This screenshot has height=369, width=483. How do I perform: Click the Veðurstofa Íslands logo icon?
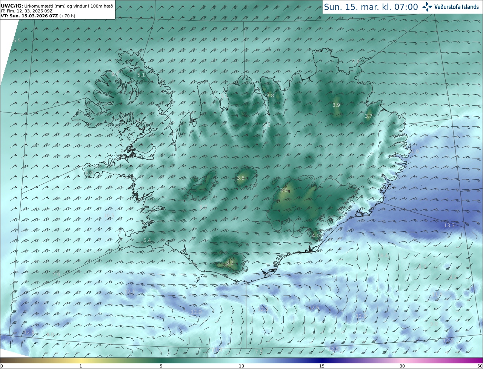click(x=428, y=7)
